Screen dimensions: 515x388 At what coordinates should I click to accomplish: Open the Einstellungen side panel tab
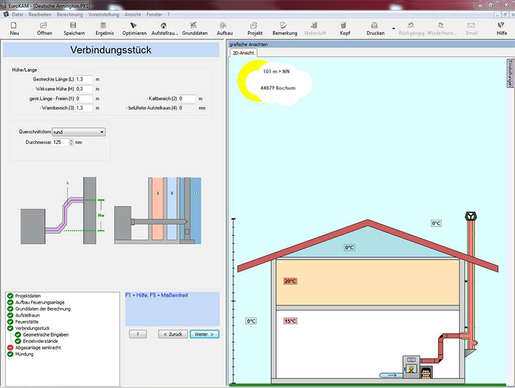pyautogui.click(x=509, y=72)
